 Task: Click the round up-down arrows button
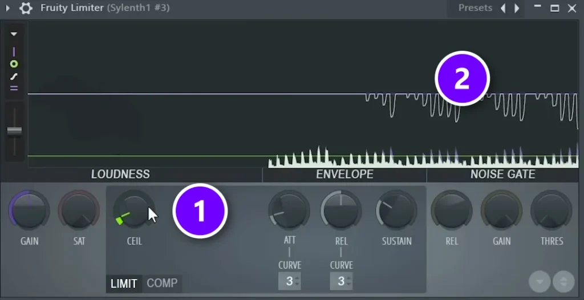coord(563,282)
